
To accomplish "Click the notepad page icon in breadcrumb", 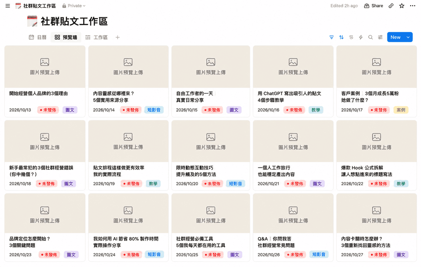I will coord(18,6).
